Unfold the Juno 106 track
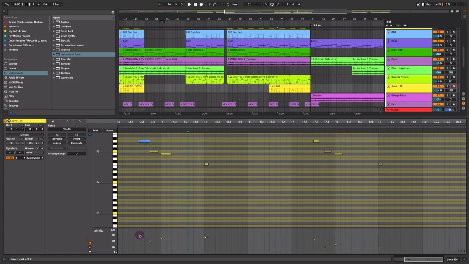The image size is (469, 264). (388, 87)
